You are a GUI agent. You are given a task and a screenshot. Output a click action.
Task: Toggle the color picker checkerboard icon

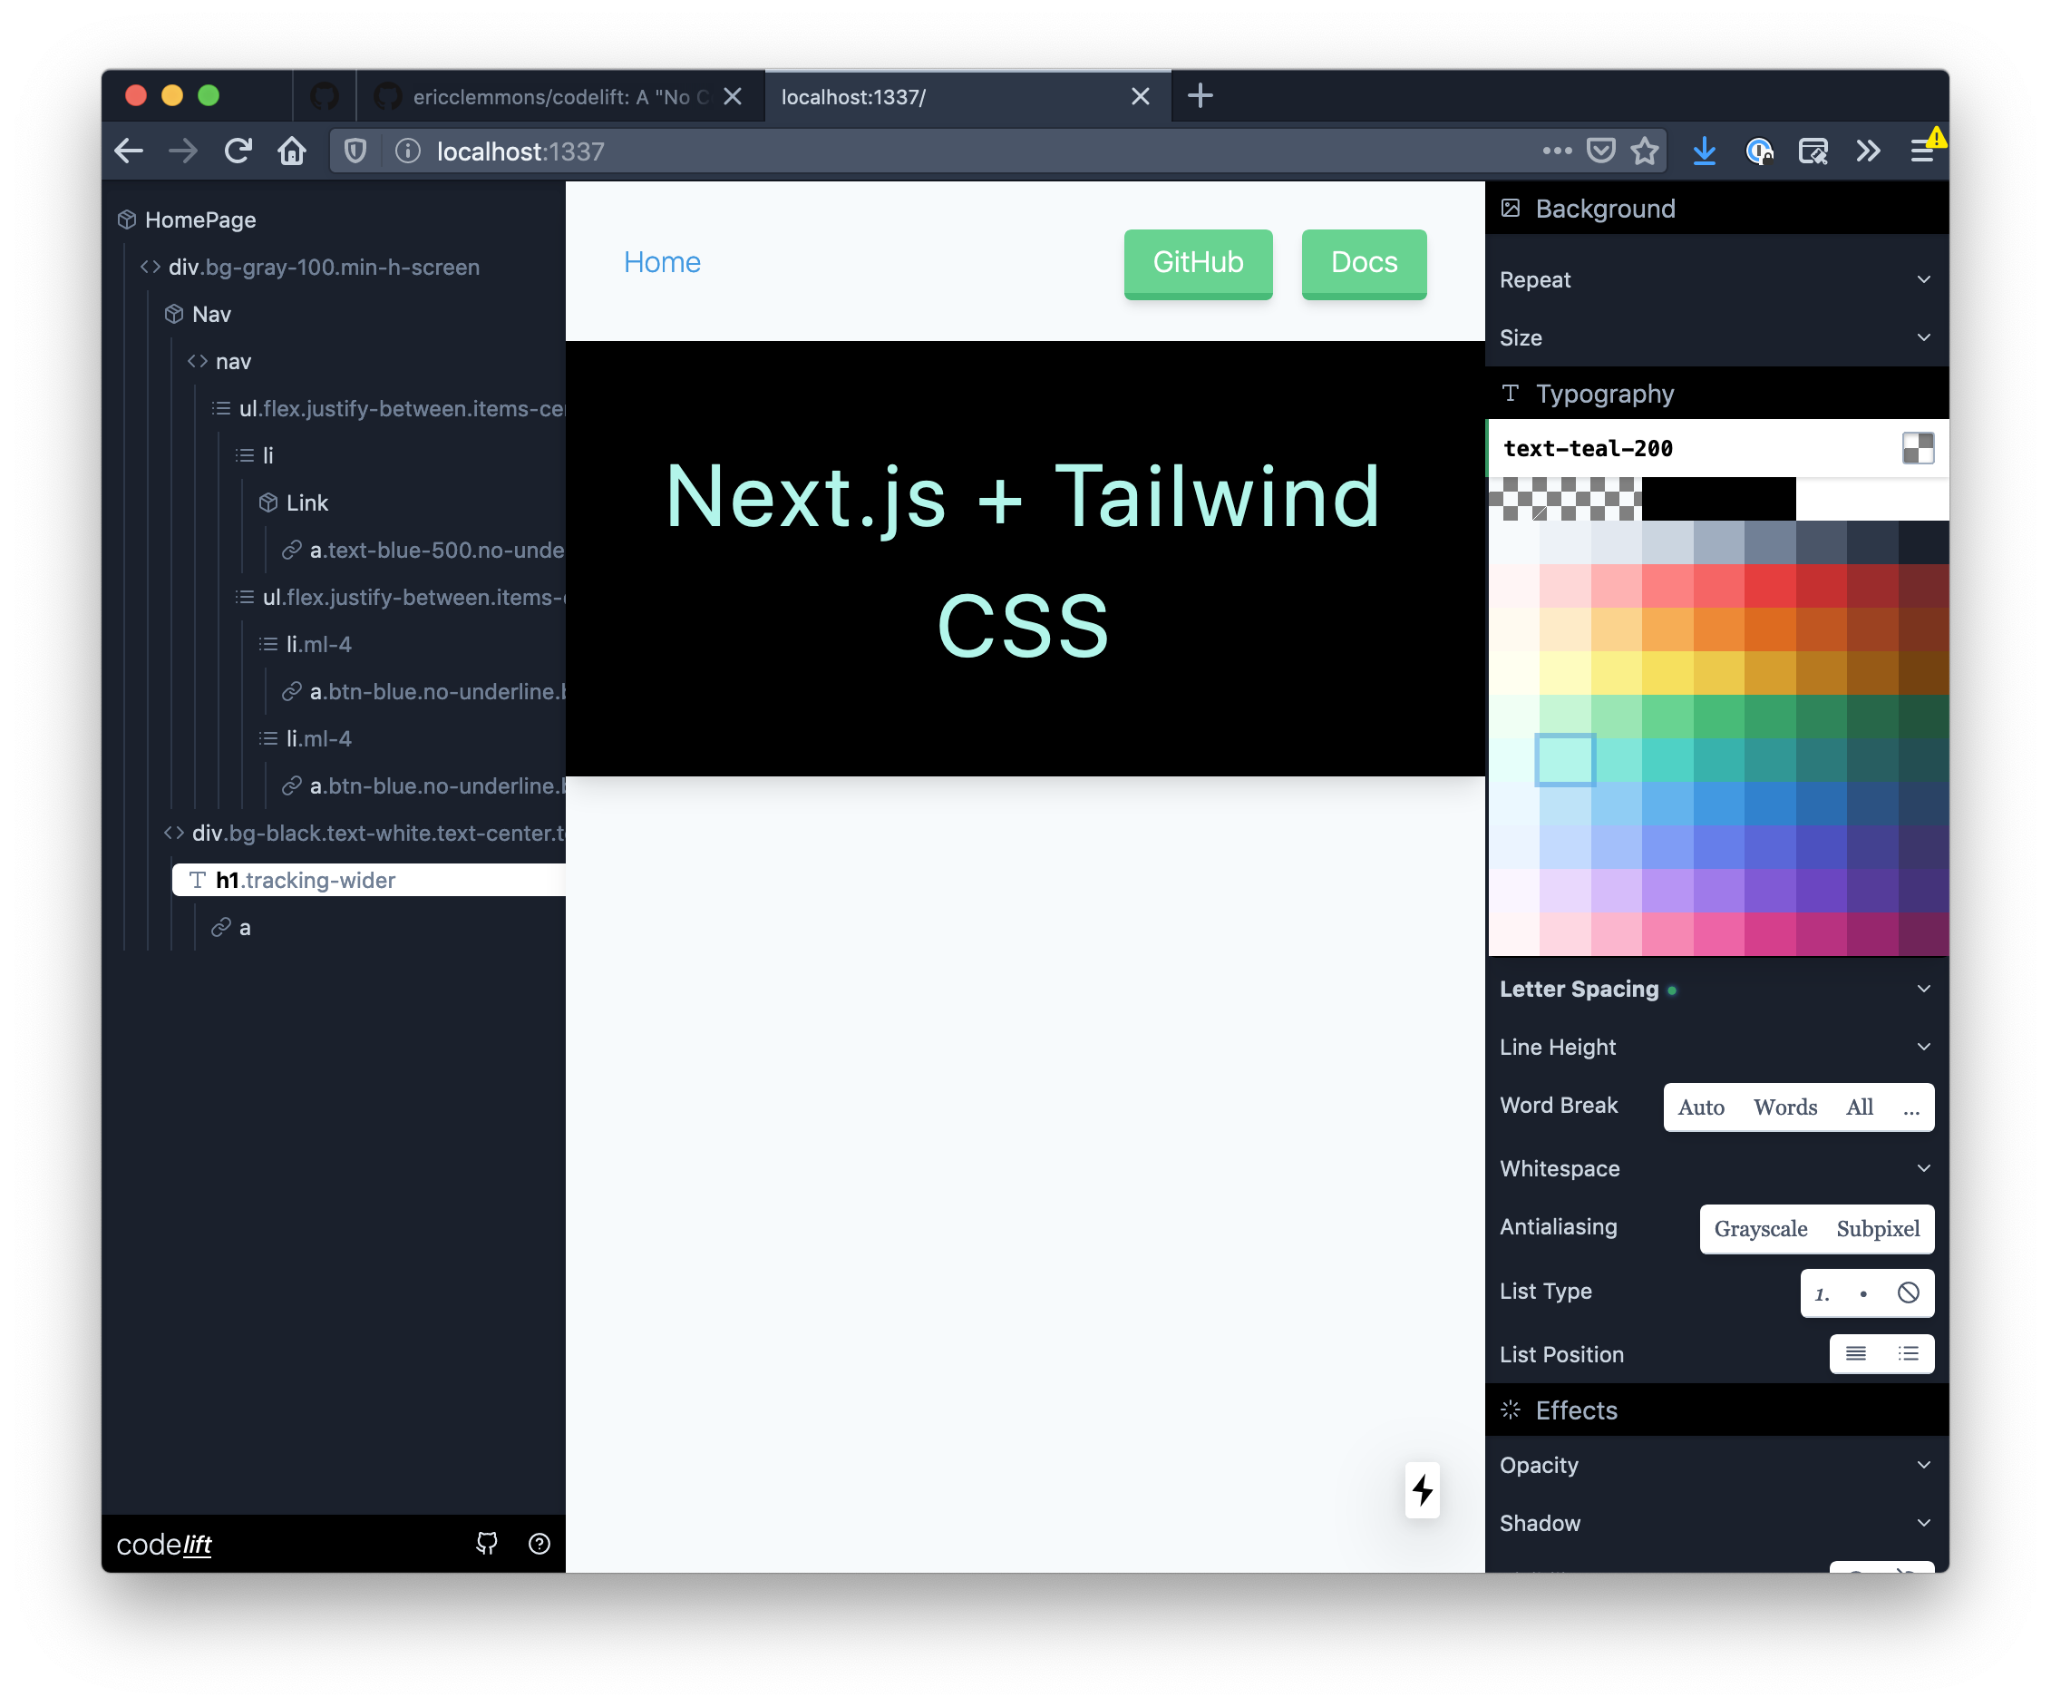1917,448
